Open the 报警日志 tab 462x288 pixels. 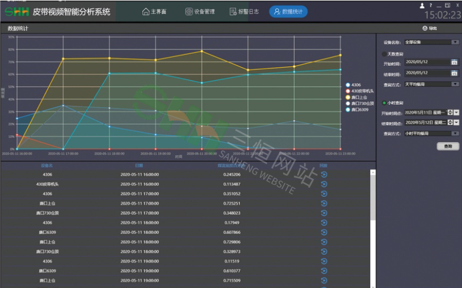click(244, 12)
